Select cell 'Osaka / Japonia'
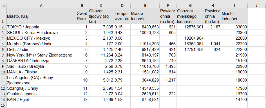The height and width of the screenshot is (108, 266). (x=41, y=94)
